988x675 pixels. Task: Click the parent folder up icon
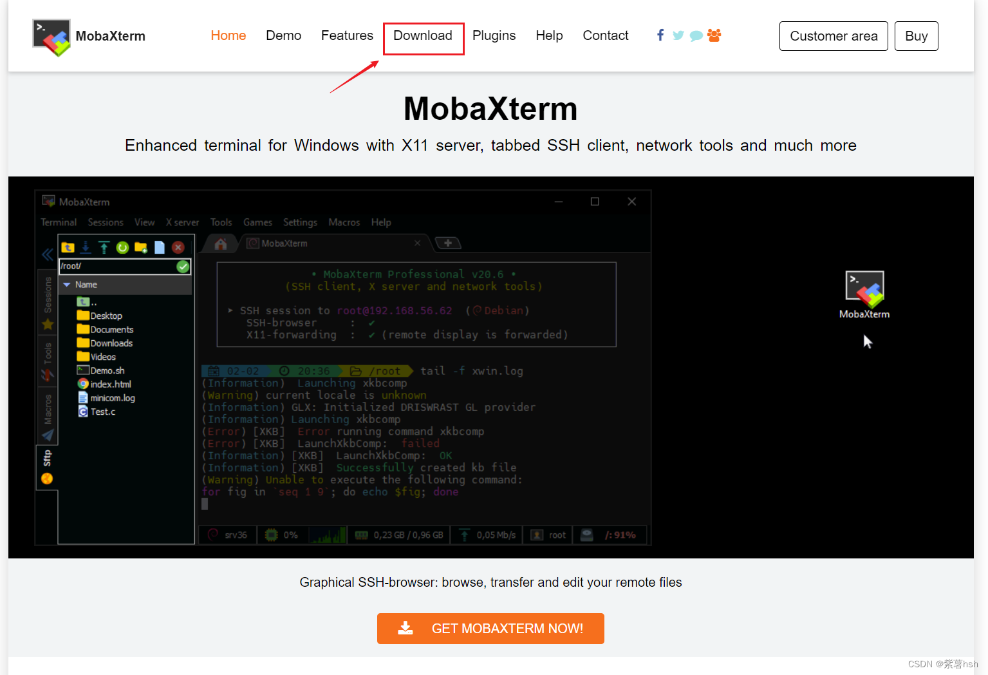point(68,247)
